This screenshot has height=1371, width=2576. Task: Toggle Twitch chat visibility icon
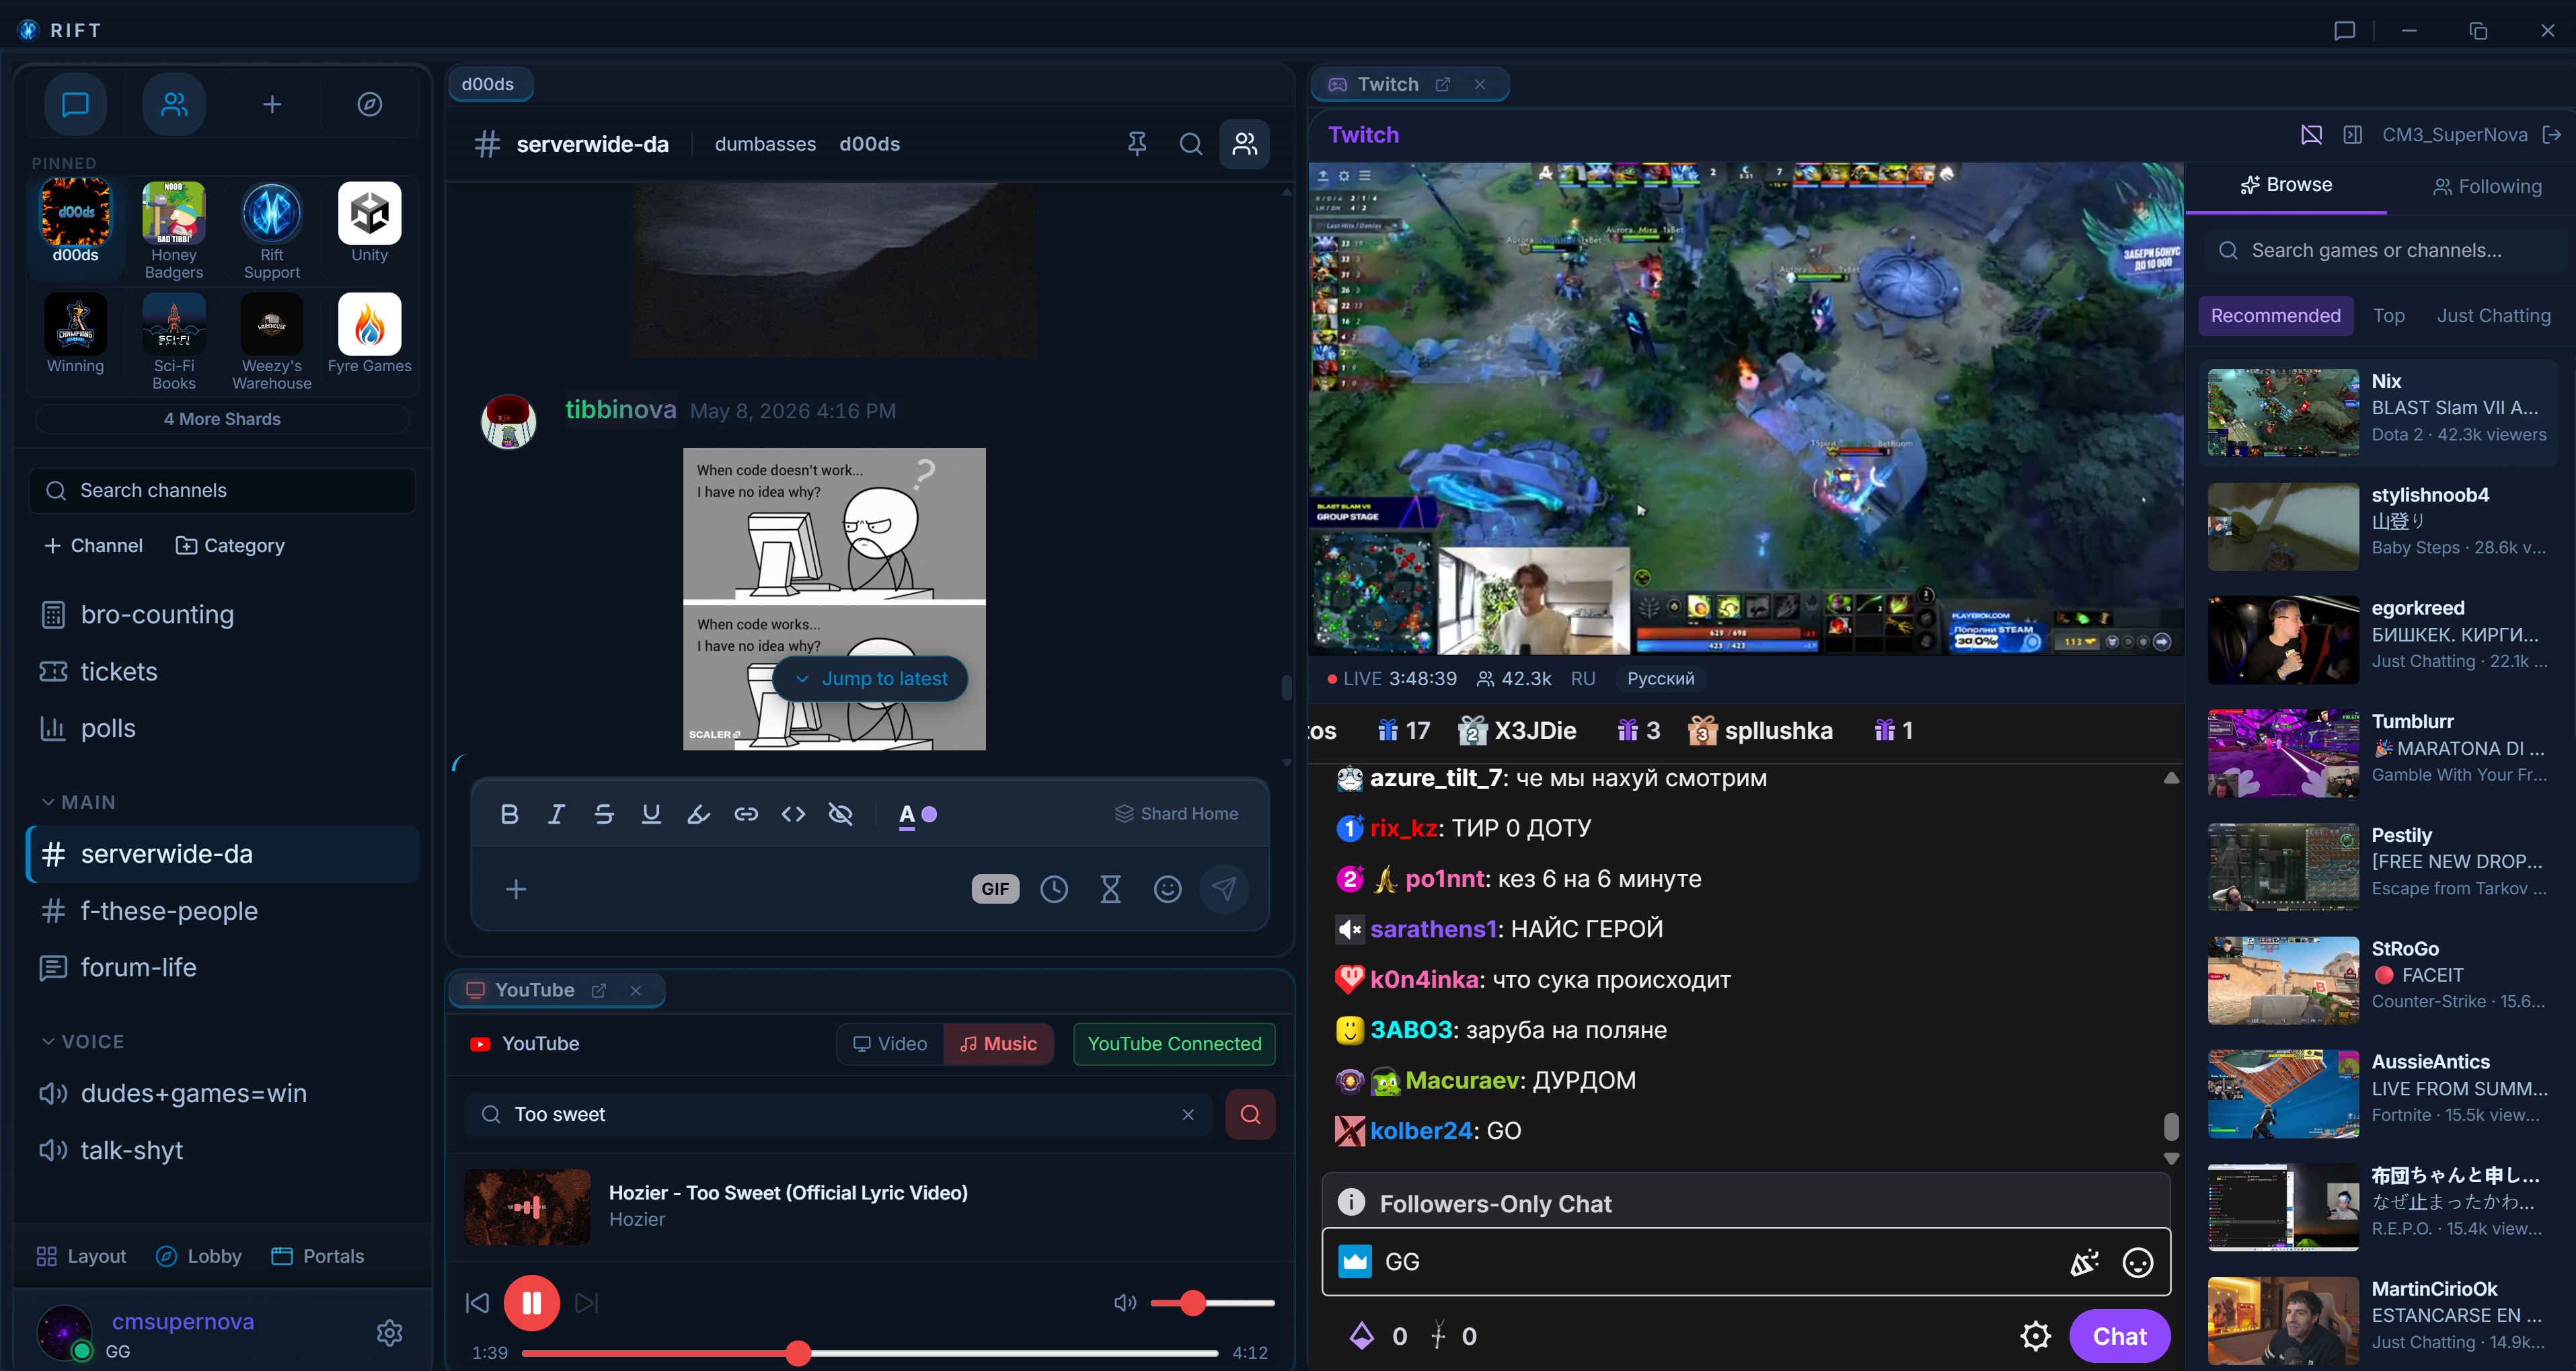[2312, 135]
